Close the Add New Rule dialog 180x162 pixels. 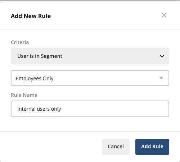[x=164, y=15]
